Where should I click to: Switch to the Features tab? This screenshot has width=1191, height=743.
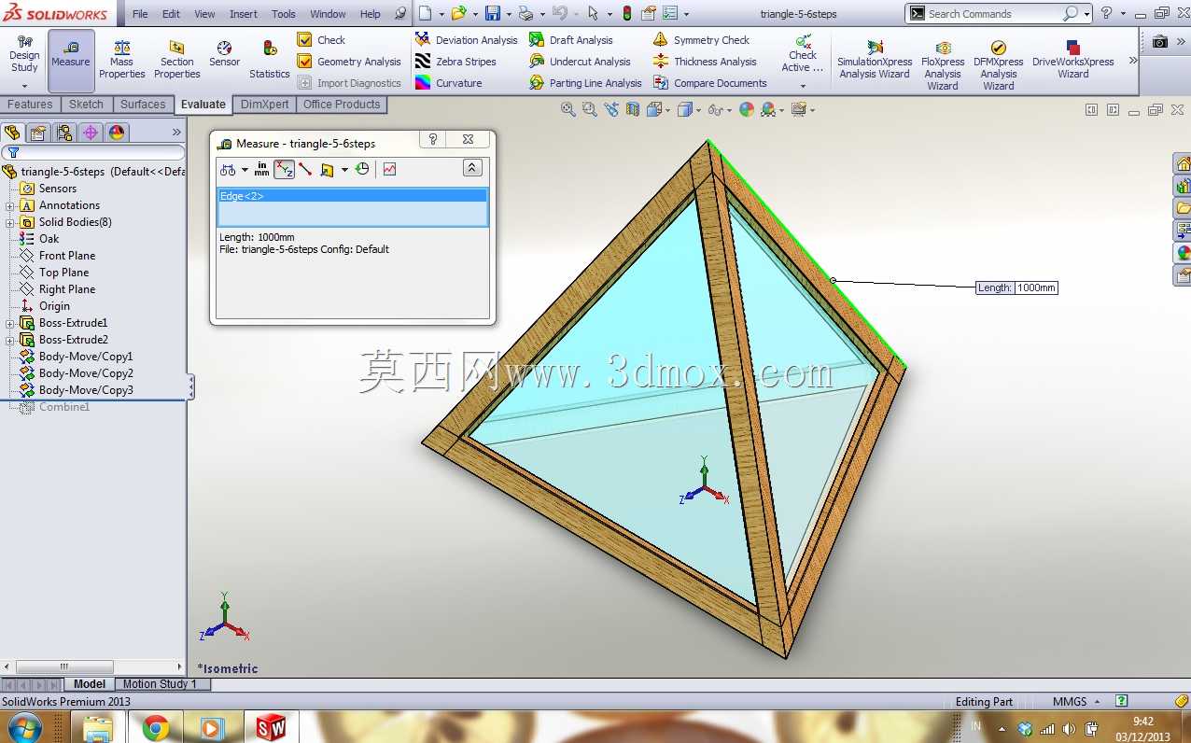30,105
